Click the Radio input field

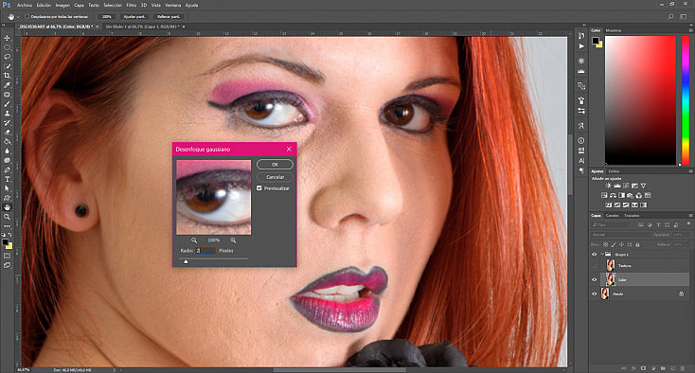[205, 251]
